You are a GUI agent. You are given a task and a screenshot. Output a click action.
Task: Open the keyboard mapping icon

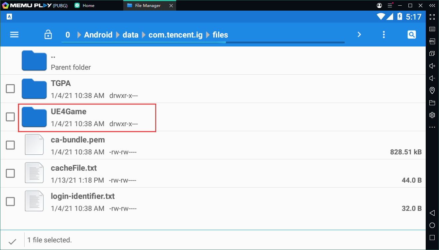click(432, 29)
